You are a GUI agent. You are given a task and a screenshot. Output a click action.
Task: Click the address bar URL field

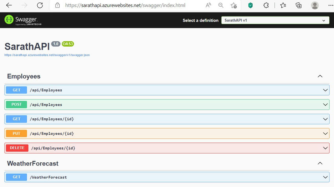click(x=125, y=5)
